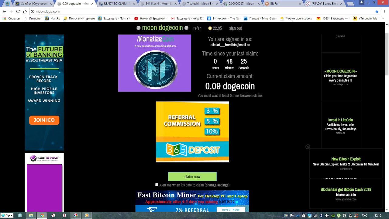Viewport: 389px width, 219px height.
Task: Click the 24BitDeposit ad logo
Action: 44,158
